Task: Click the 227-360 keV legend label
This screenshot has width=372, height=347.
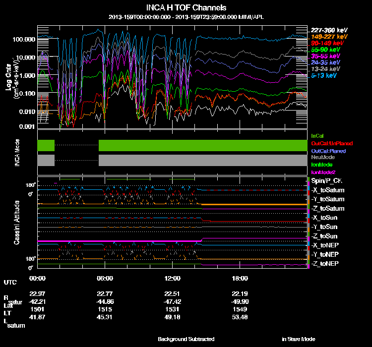Action: (329, 30)
